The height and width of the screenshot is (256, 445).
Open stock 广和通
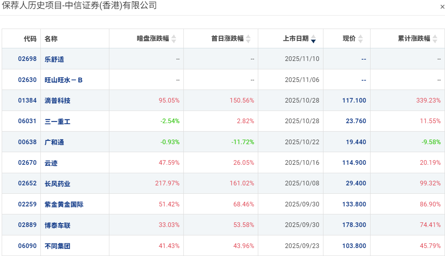54,142
